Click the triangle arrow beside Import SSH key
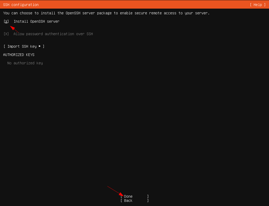Image resolution: width=269 pixels, height=206 pixels. [40, 46]
